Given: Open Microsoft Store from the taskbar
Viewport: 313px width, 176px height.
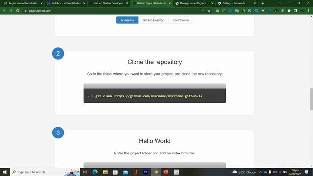Looking at the screenshot, I should click(115, 172).
